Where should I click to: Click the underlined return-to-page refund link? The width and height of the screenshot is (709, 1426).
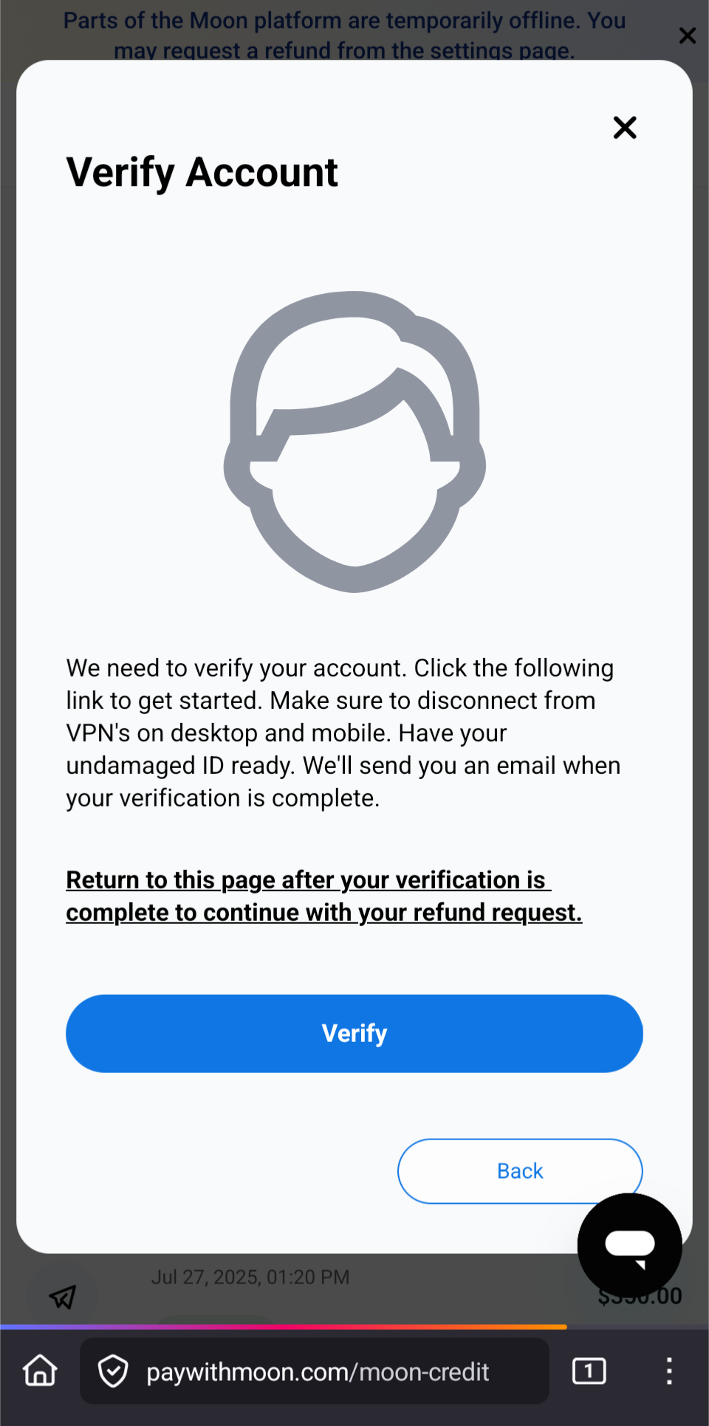pyautogui.click(x=323, y=896)
